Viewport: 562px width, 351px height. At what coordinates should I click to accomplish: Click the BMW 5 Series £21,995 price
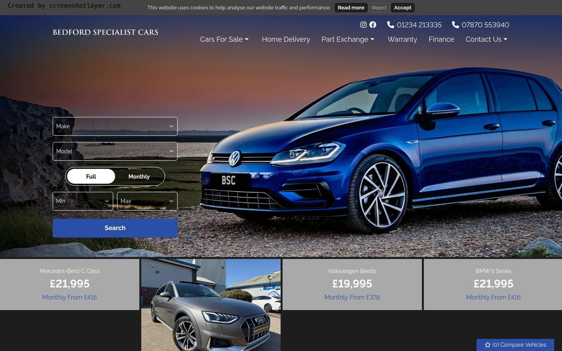click(493, 284)
